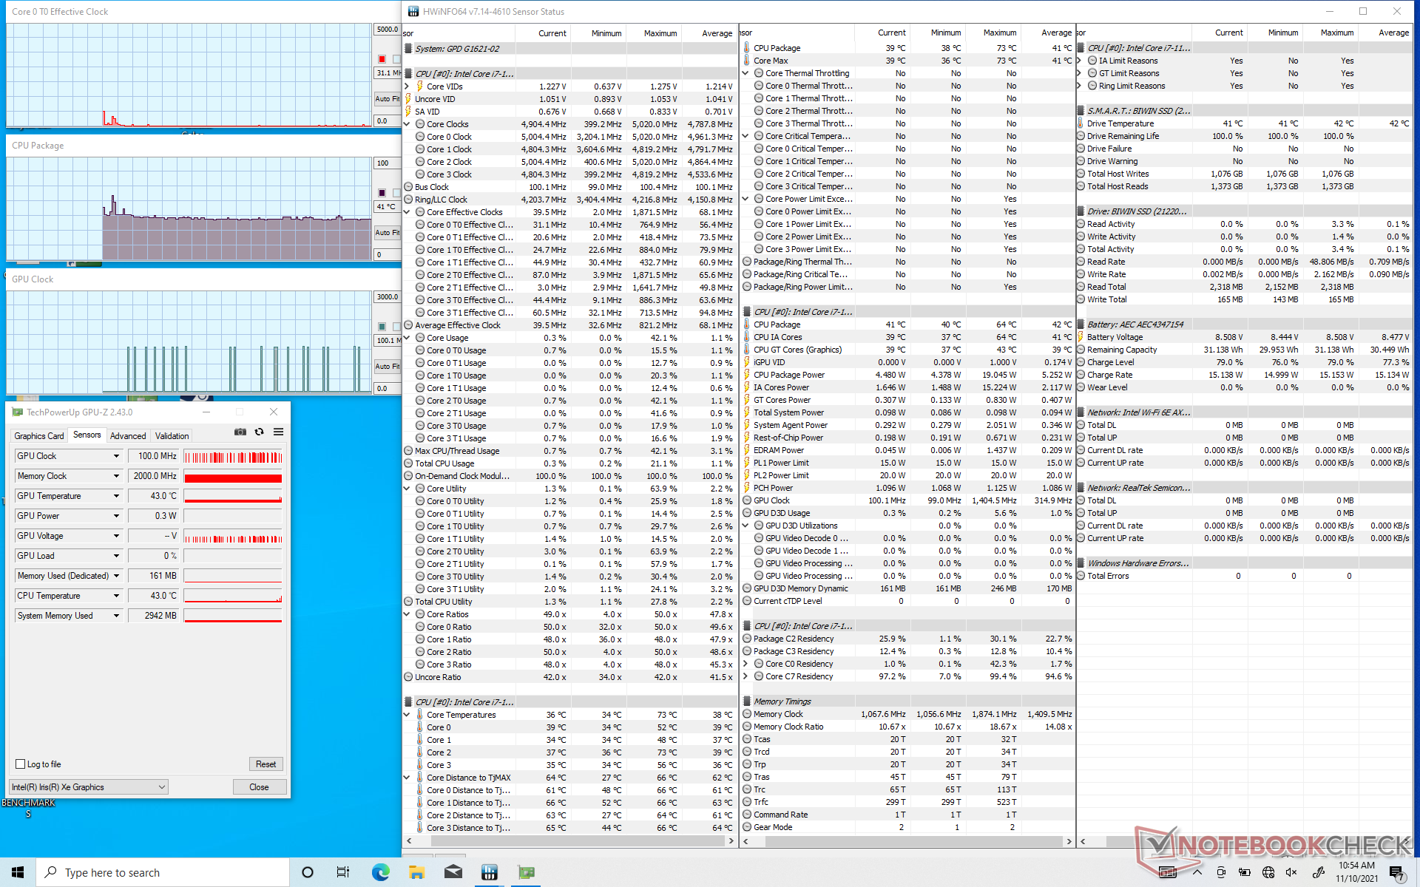Toggle second checkbox in Core 0 T0 graph
1420x887 pixels.
[396, 59]
